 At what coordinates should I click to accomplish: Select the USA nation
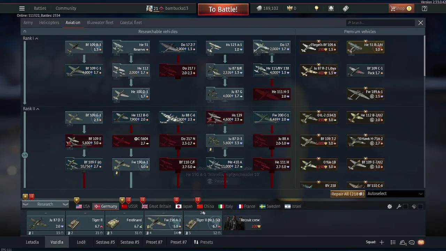coord(83,206)
